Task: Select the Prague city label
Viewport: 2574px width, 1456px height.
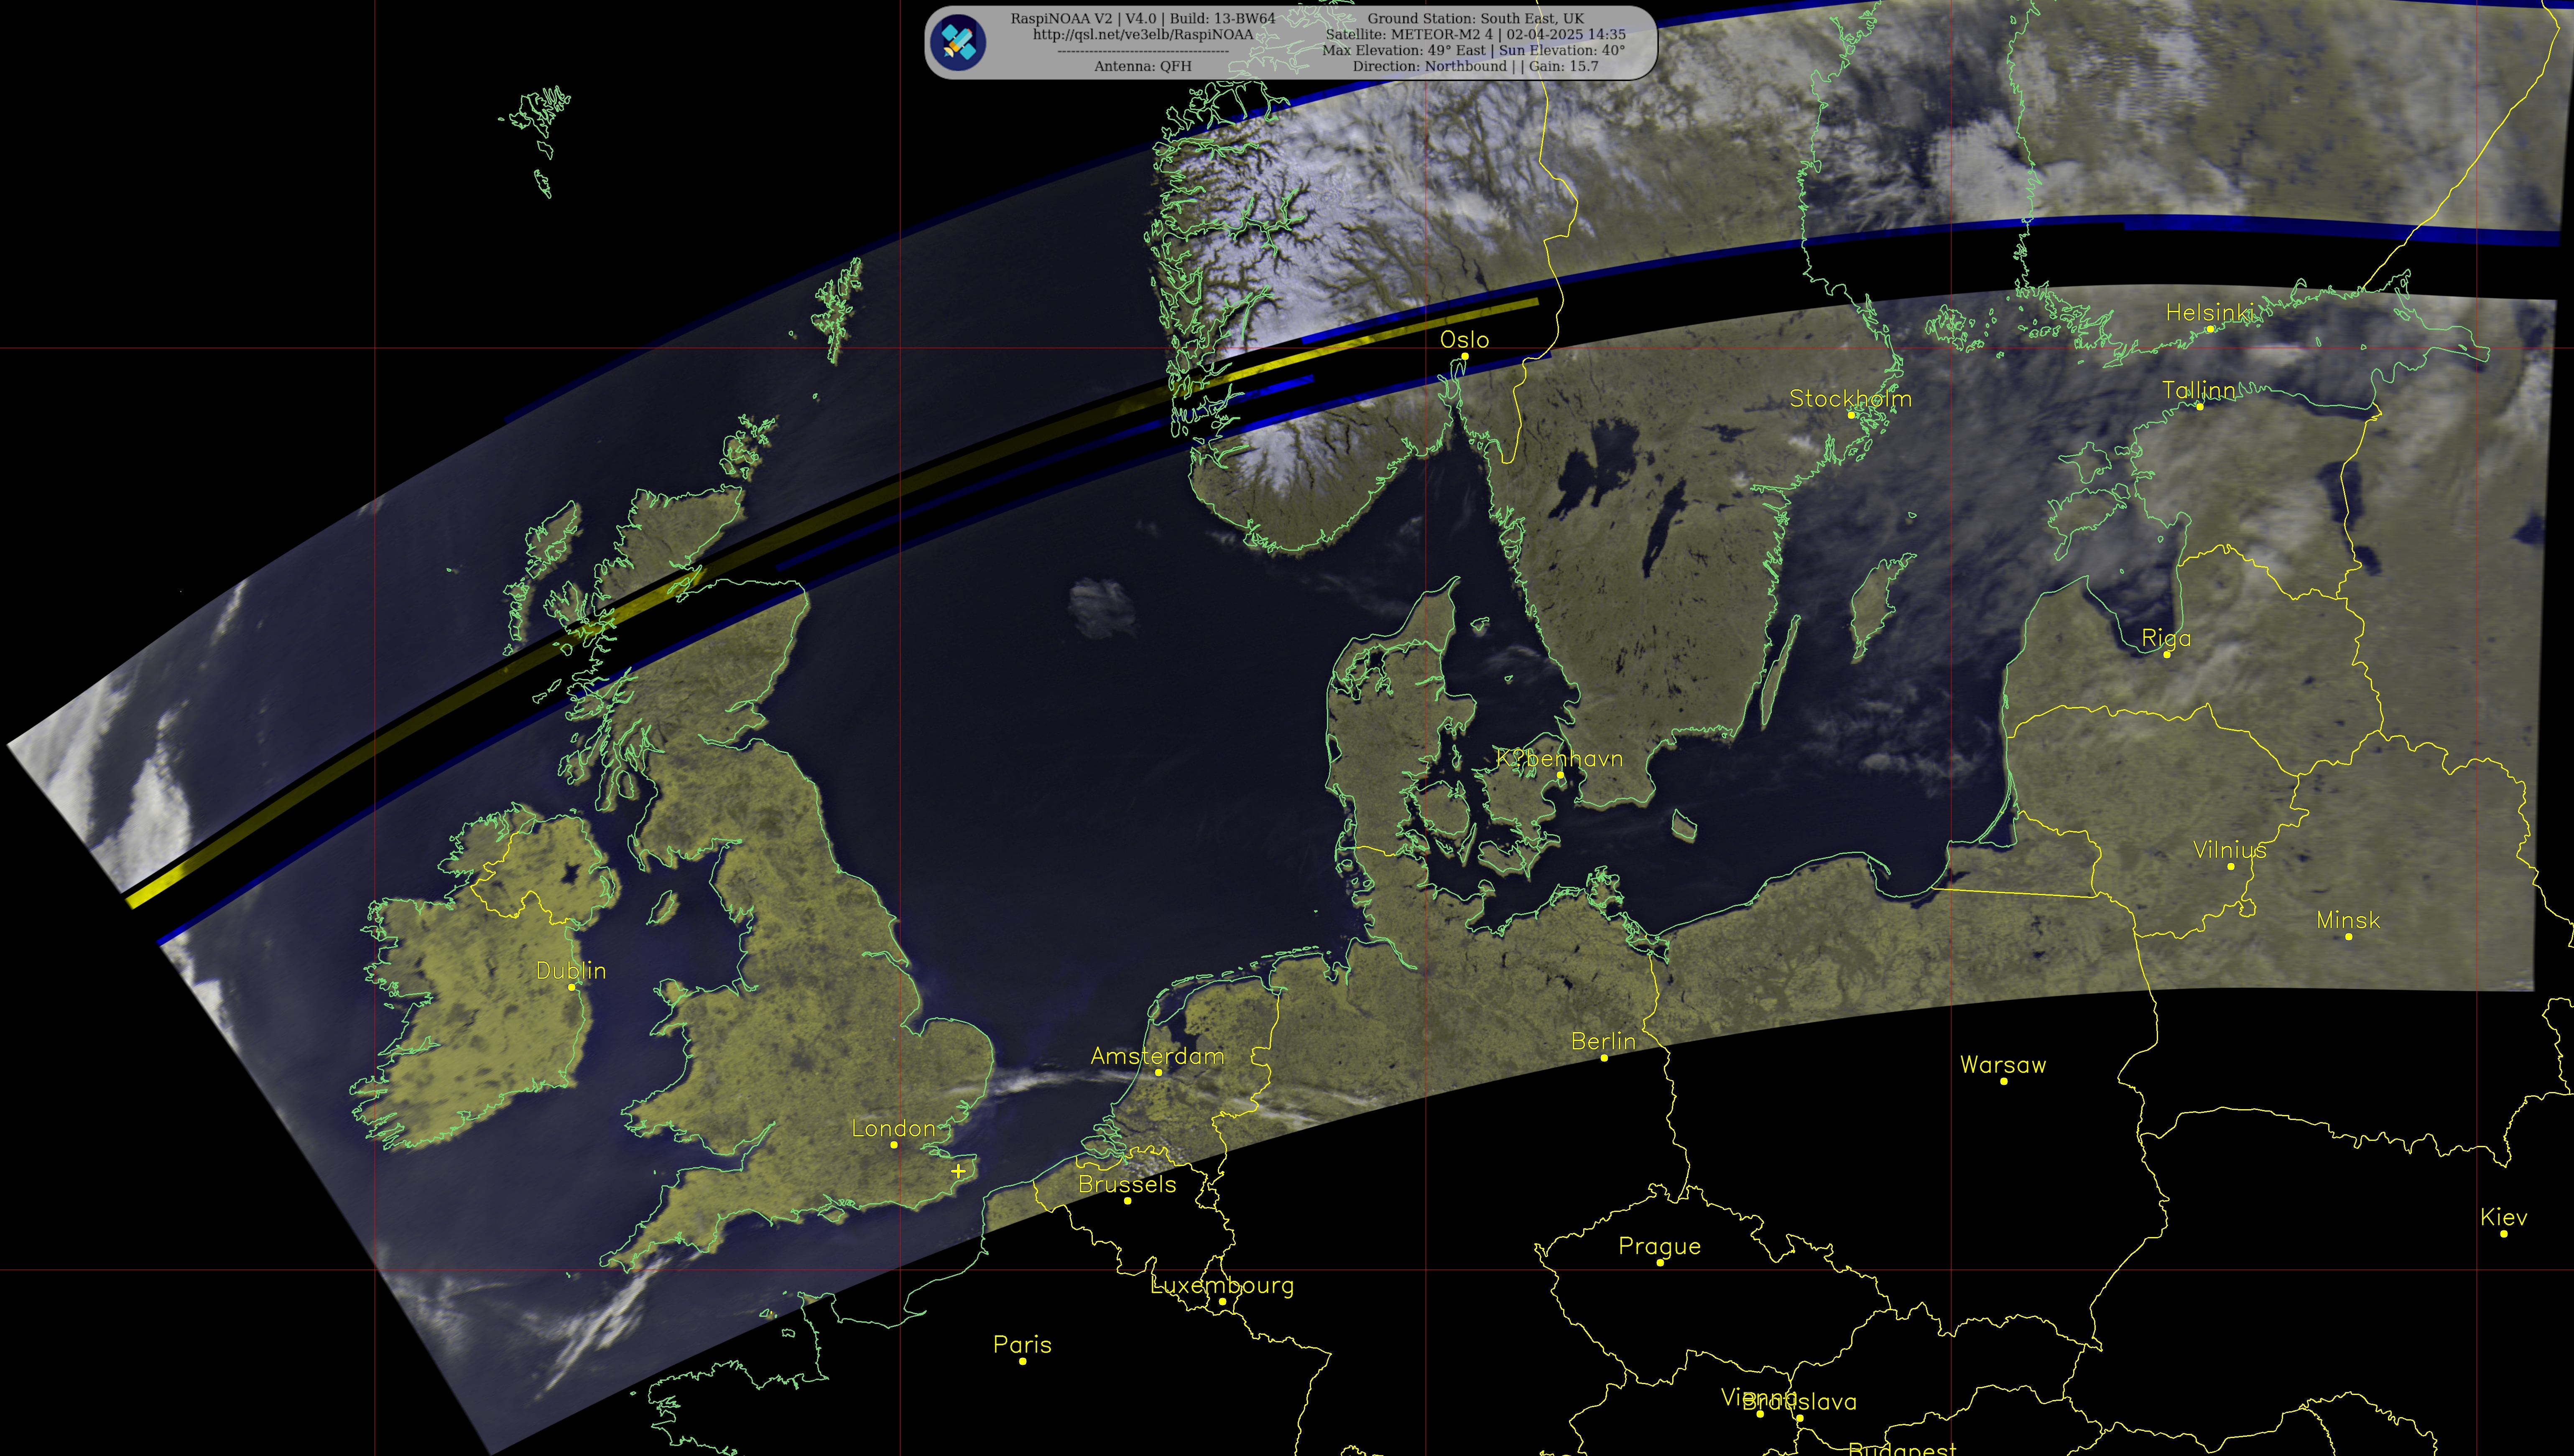Action: pyautogui.click(x=1660, y=1247)
